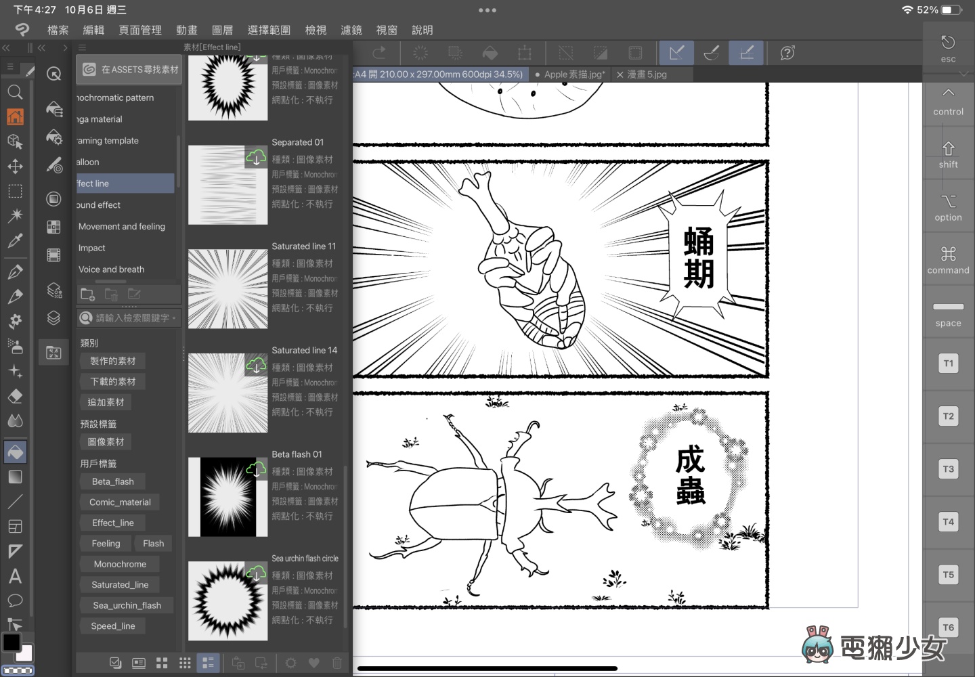Toggle the Beta_flash tag filter

(113, 481)
